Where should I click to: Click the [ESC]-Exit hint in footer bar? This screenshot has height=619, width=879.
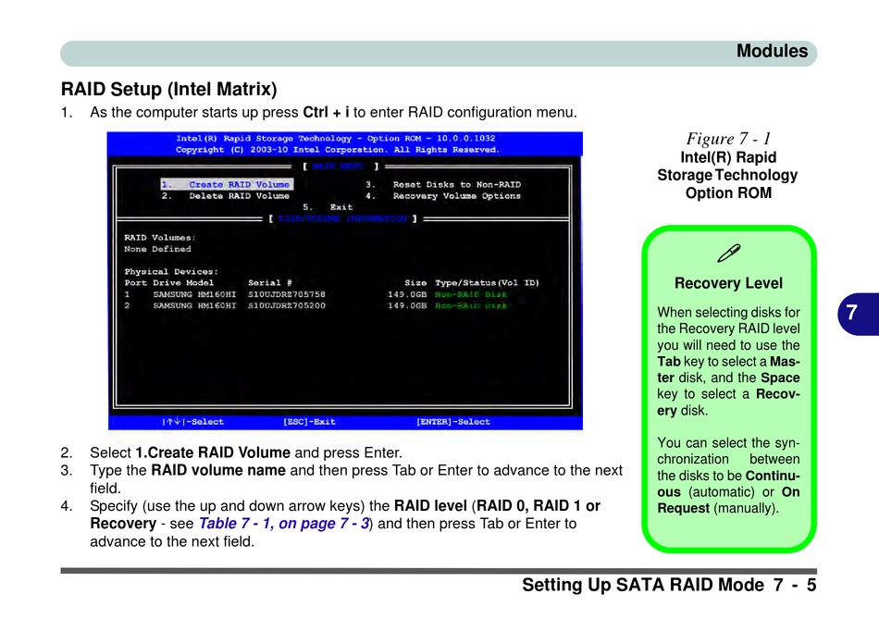309,422
